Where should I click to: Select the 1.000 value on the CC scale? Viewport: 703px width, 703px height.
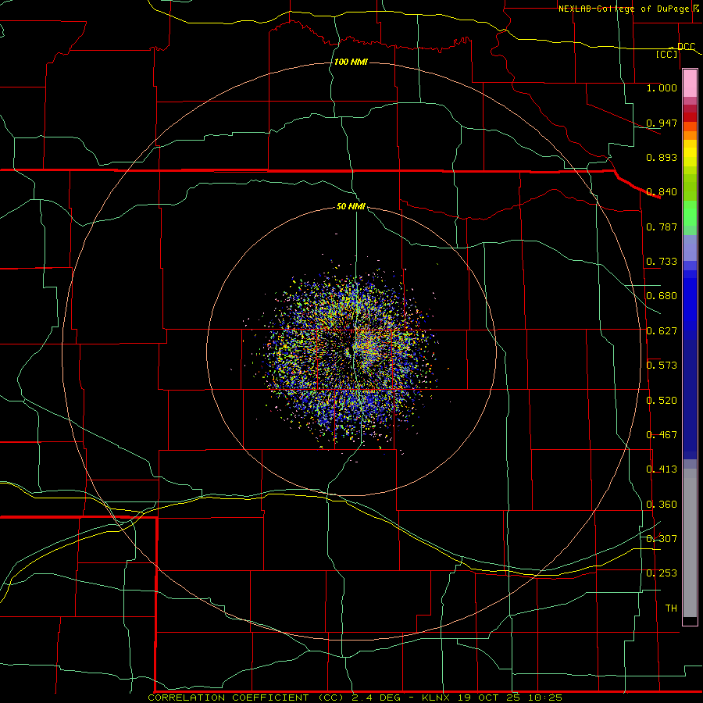click(x=662, y=87)
